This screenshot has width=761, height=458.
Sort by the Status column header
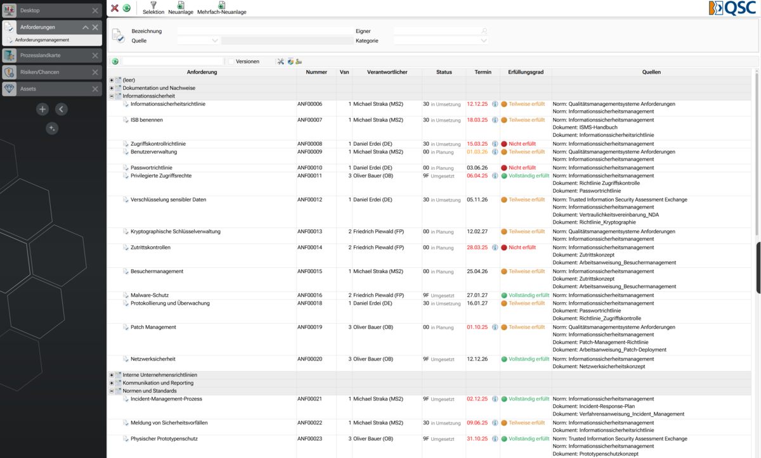444,72
